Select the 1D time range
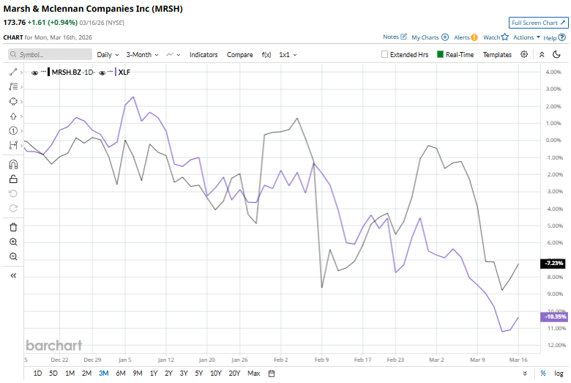Image resolution: width=571 pixels, height=383 pixels. (37, 373)
